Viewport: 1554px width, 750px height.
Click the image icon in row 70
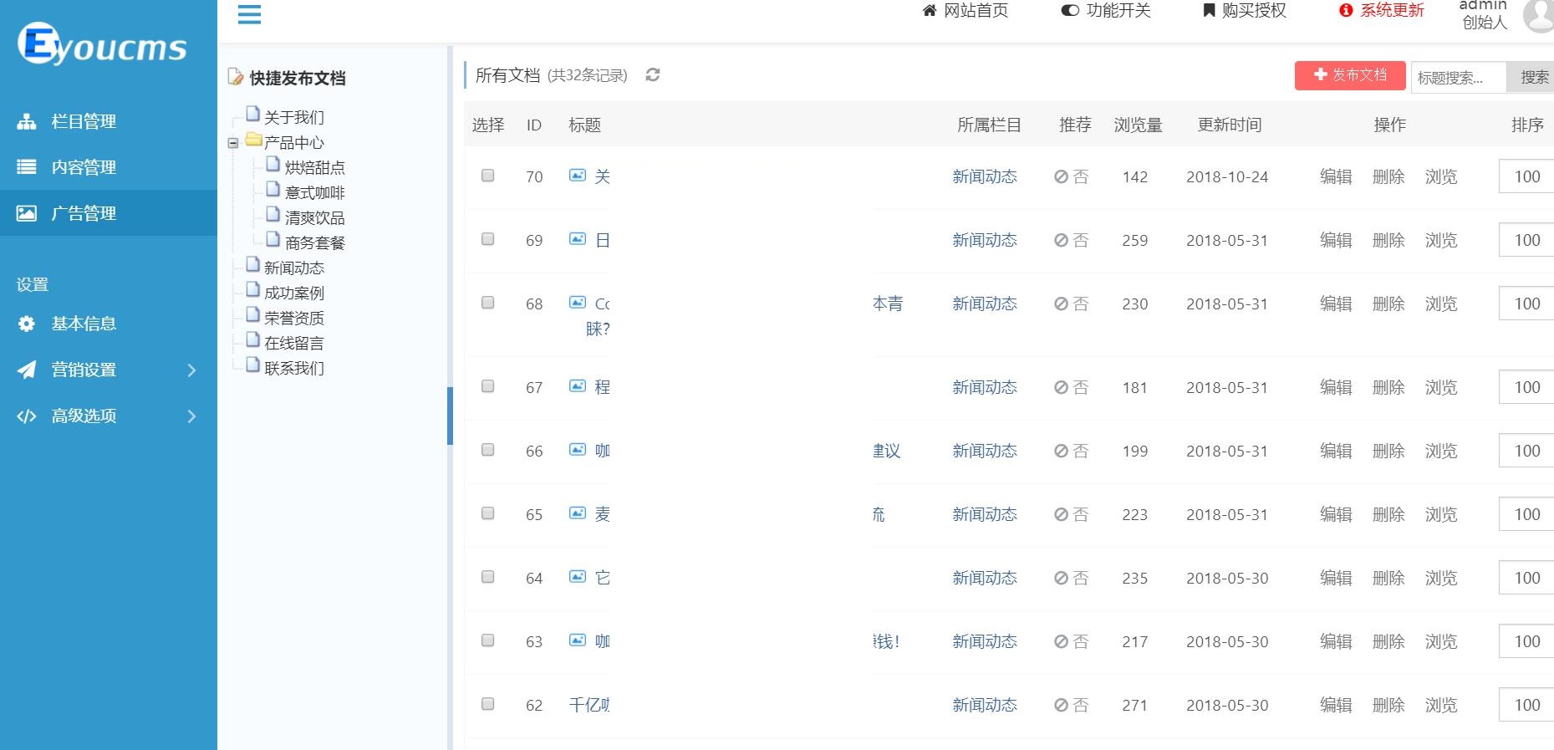(x=578, y=176)
